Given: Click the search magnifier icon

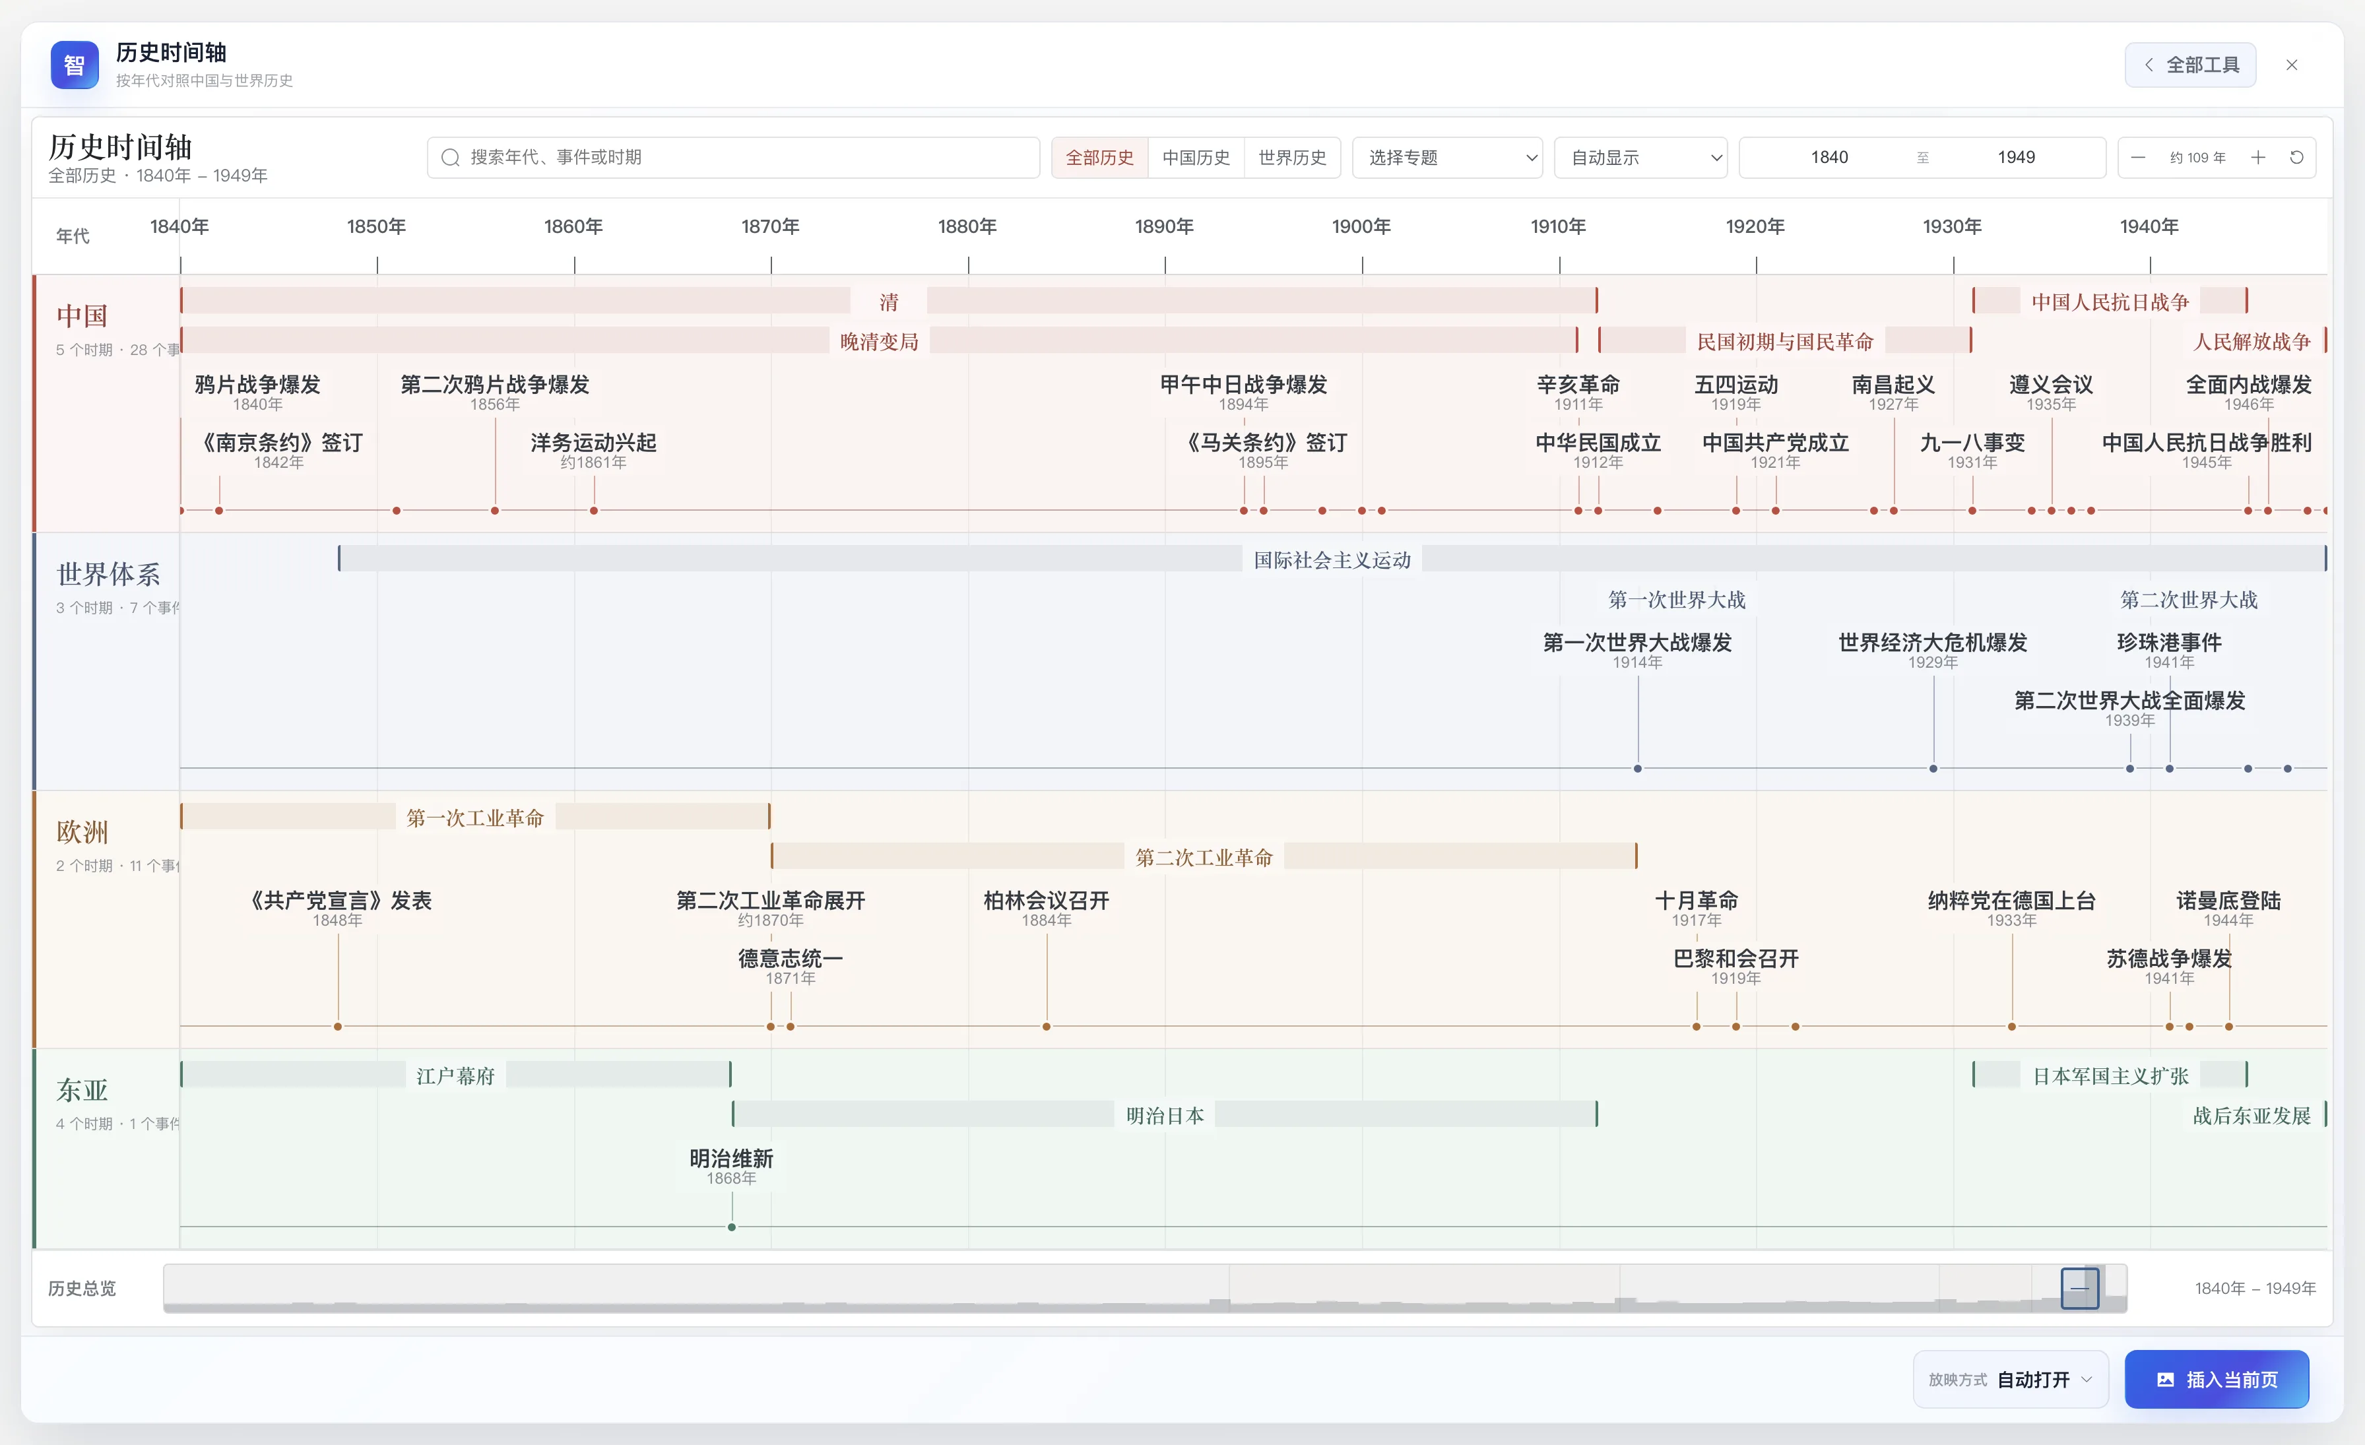Looking at the screenshot, I should pyautogui.click(x=450, y=157).
